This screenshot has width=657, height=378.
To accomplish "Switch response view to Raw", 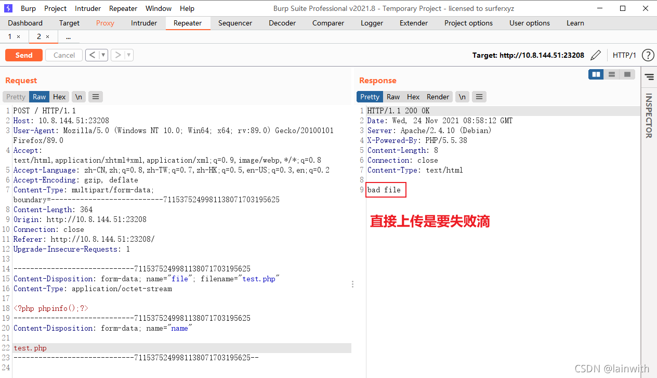I will [393, 97].
